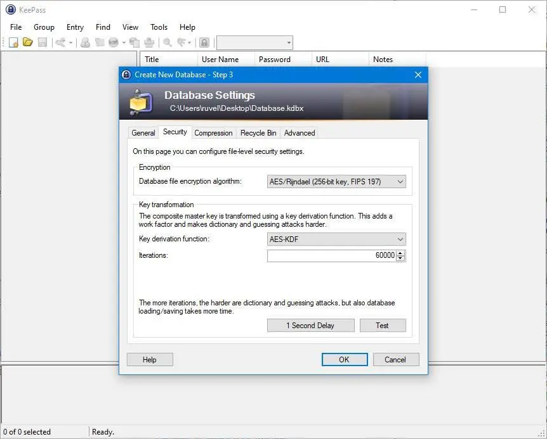Screen dimensions: 547x439
Task: Click the Cancel button
Action: (x=395, y=360)
